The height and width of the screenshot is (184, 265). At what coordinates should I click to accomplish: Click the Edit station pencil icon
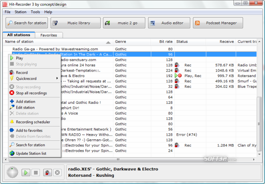tap(12, 107)
